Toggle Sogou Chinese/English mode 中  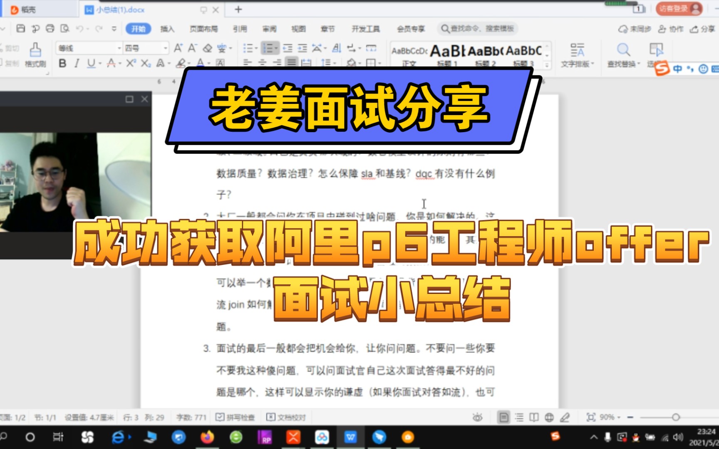coord(677,69)
